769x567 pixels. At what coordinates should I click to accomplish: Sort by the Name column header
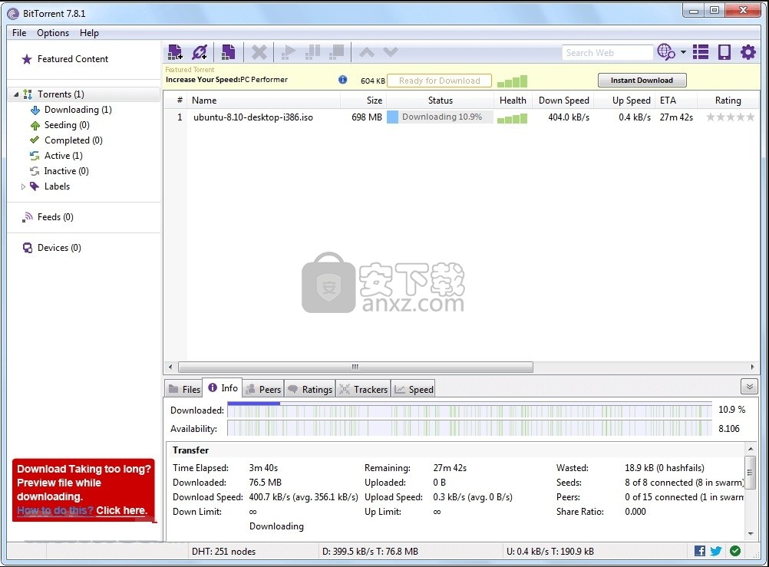(x=263, y=100)
